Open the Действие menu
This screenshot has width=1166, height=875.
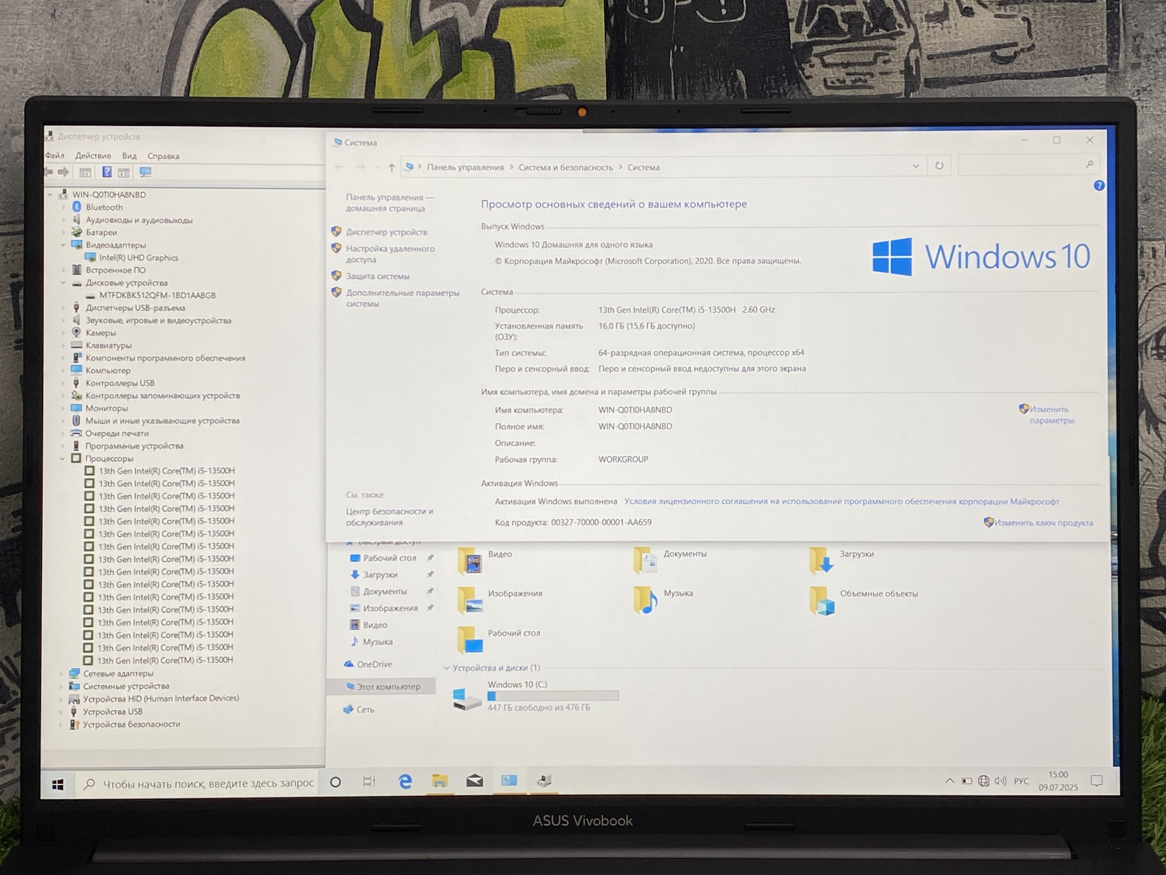point(93,156)
